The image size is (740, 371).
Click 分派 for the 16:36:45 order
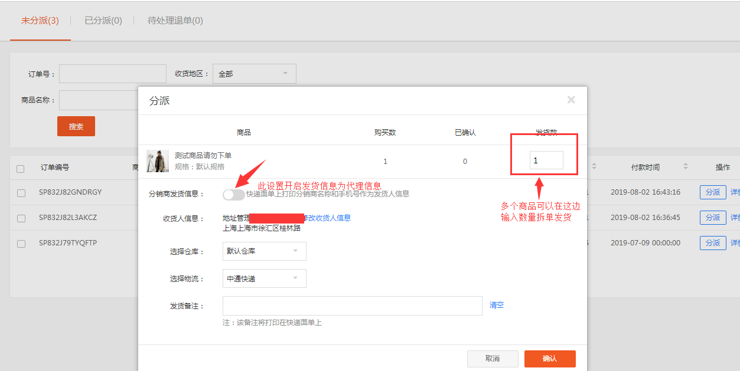(713, 217)
